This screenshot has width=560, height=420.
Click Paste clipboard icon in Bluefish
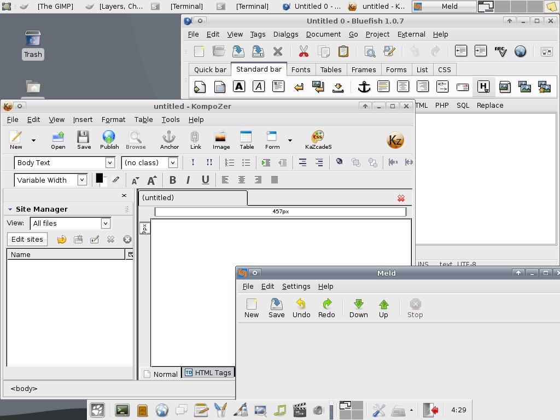[343, 51]
